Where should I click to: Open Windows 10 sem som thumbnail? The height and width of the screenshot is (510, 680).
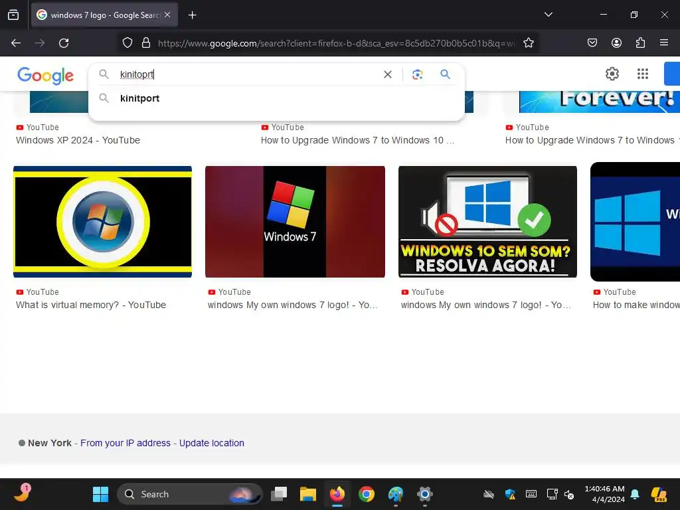487,222
